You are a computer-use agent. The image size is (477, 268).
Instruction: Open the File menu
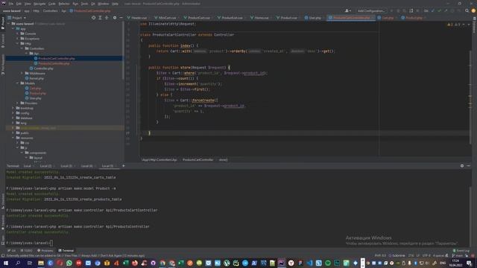[x=11, y=4]
